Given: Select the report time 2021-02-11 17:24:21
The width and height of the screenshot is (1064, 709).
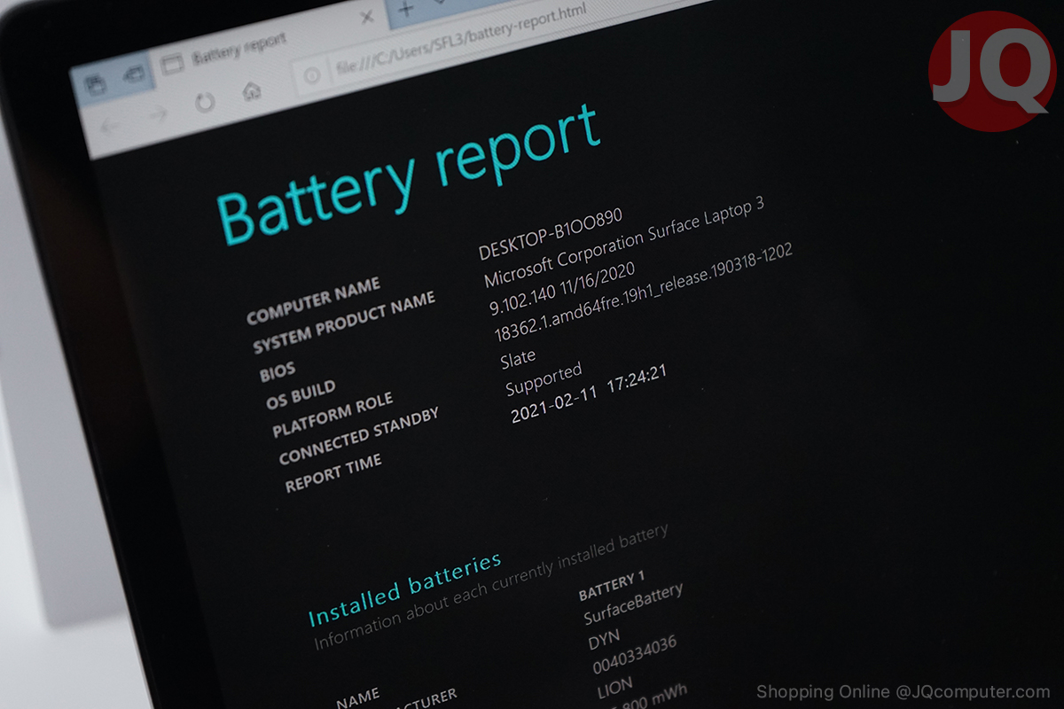Looking at the screenshot, I should (x=590, y=393).
